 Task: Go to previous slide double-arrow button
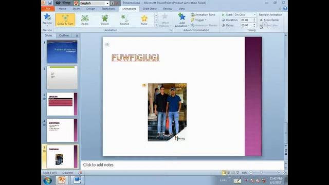tap(286, 150)
